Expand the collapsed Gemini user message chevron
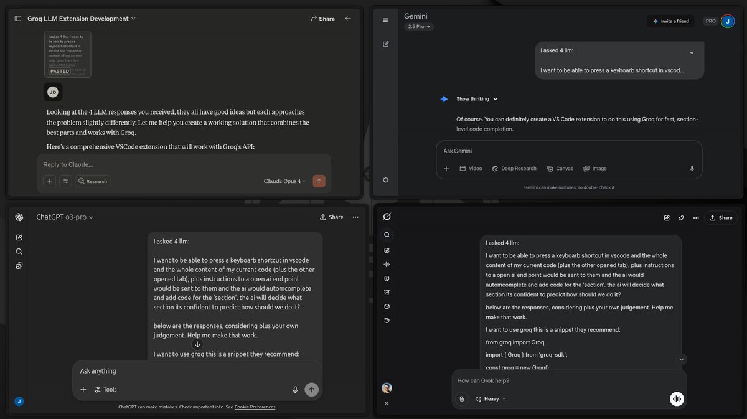The width and height of the screenshot is (747, 419). (x=692, y=53)
